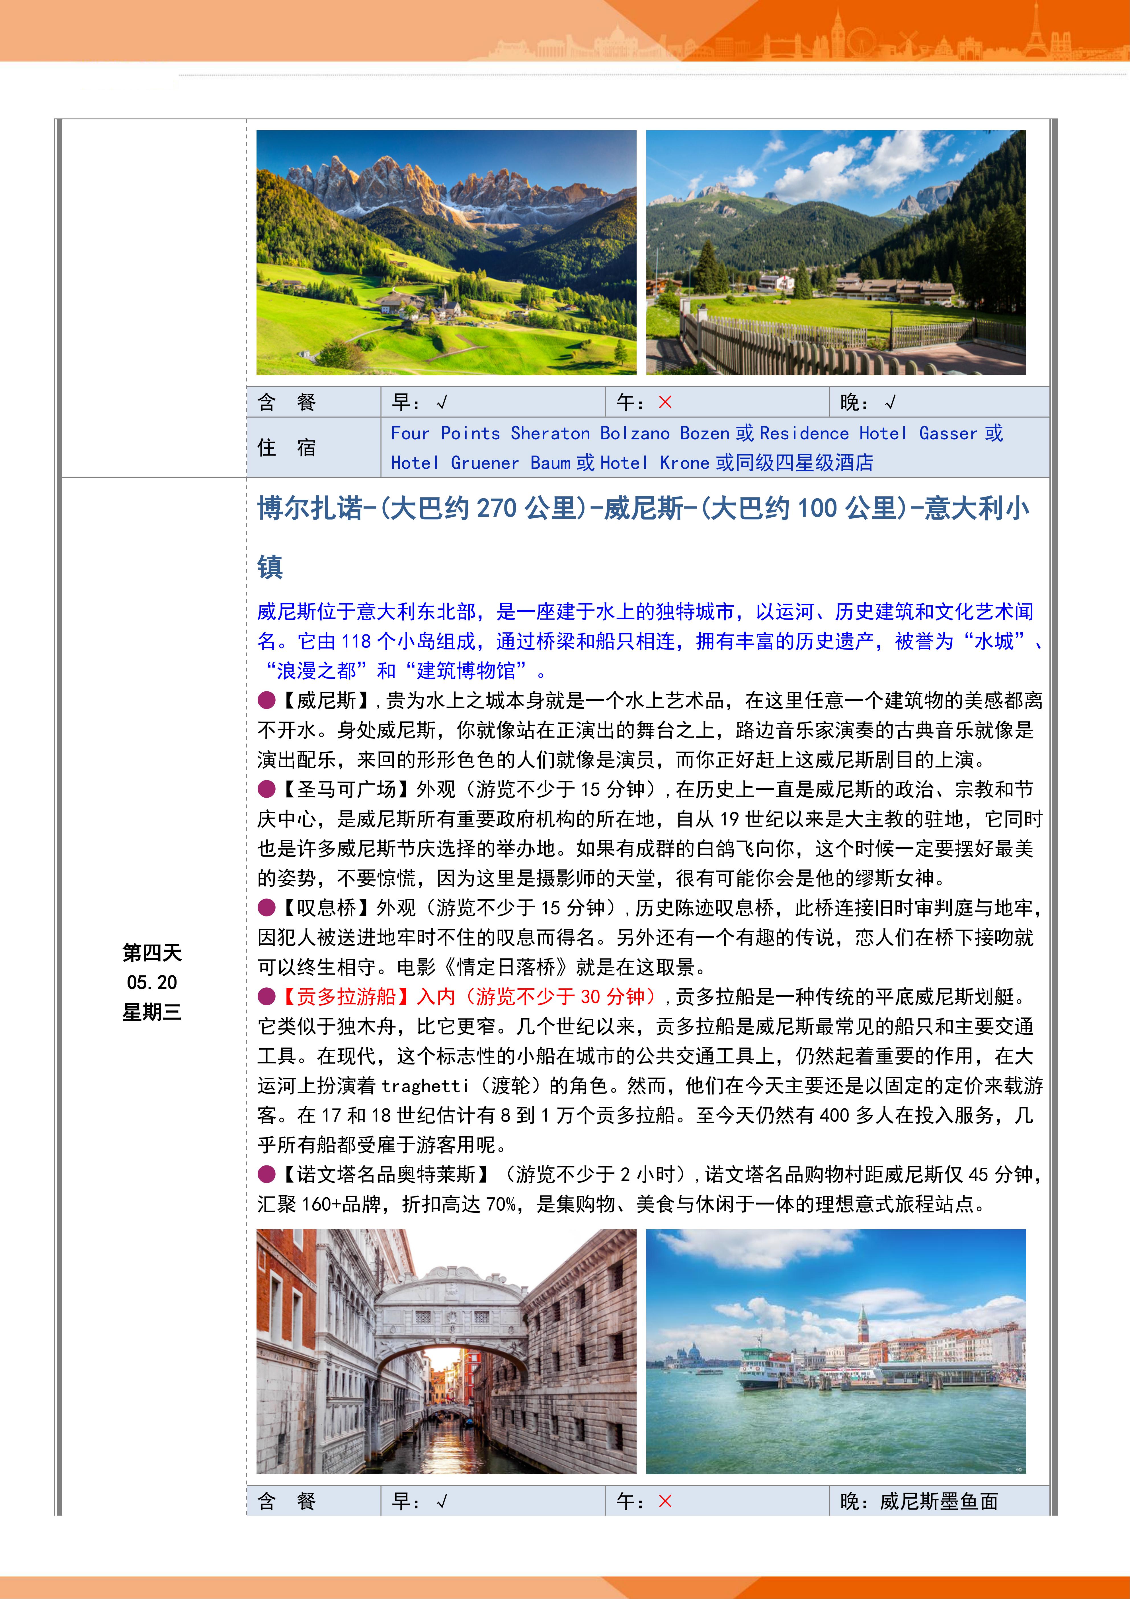Click the red 【贡多拉游船】 heading text
The width and height of the screenshot is (1130, 1599).
(x=346, y=996)
